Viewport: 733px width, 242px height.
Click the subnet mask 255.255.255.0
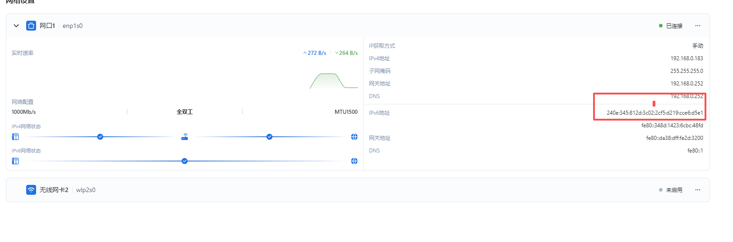coord(687,71)
